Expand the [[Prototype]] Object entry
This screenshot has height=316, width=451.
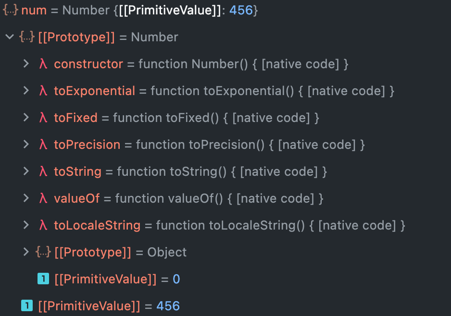coord(25,252)
